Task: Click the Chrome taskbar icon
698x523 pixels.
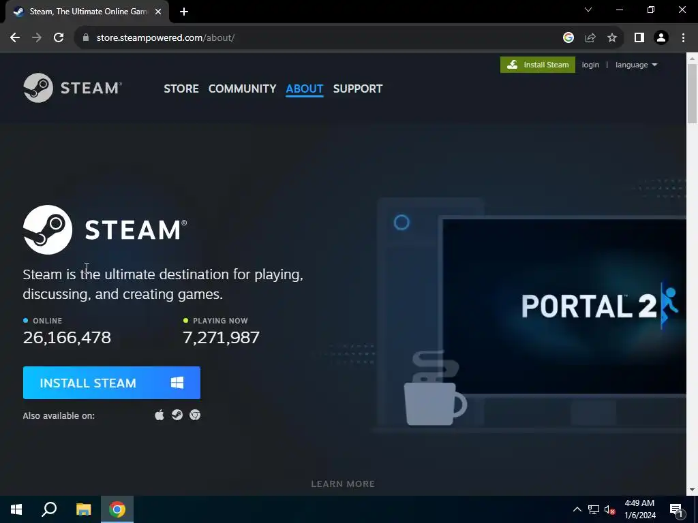Action: (x=117, y=509)
